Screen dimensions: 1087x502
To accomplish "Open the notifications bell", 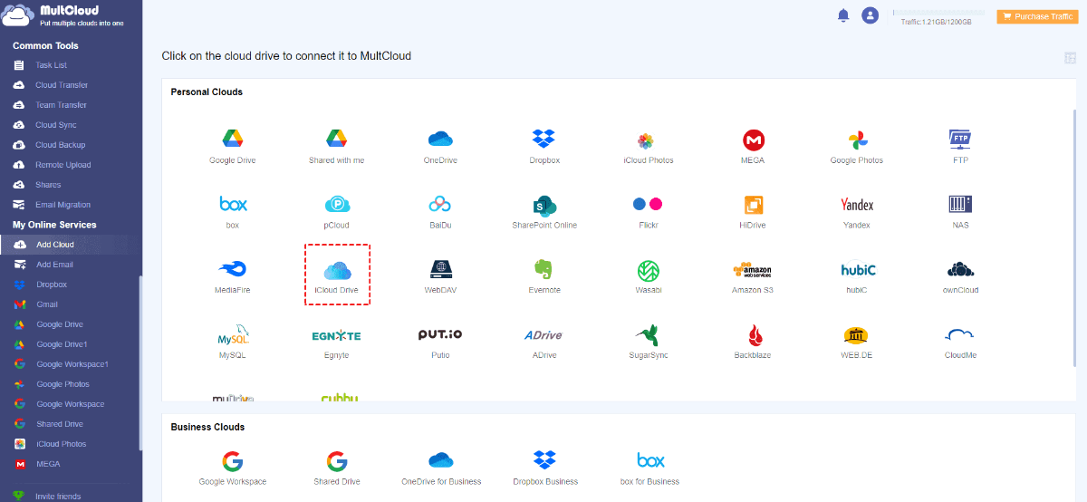I will (843, 15).
